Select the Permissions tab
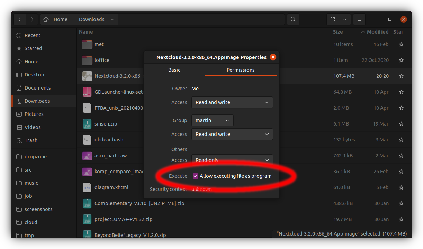Screen dimensions: 423x249 [241, 70]
